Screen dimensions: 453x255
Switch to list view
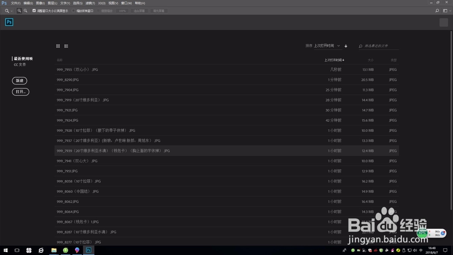(x=66, y=46)
